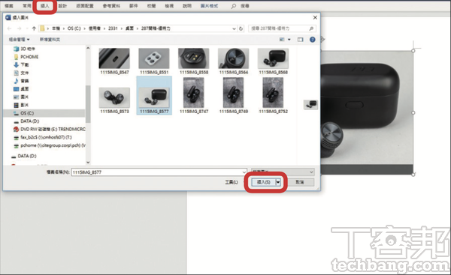
Task: Switch to the 設計 (Design) ribbon tab
Action: tap(62, 6)
